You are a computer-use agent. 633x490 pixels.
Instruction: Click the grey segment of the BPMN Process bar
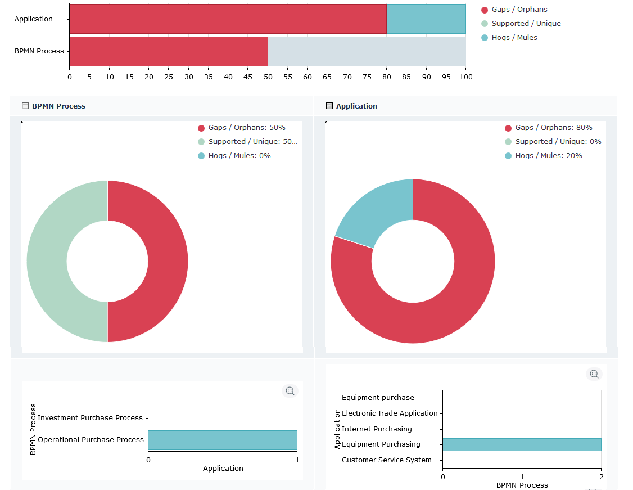pyautogui.click(x=367, y=51)
